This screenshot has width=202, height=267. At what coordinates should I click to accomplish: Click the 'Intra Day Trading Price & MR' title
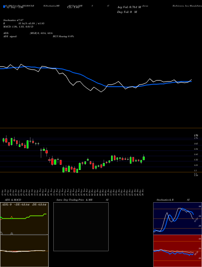click(75, 200)
